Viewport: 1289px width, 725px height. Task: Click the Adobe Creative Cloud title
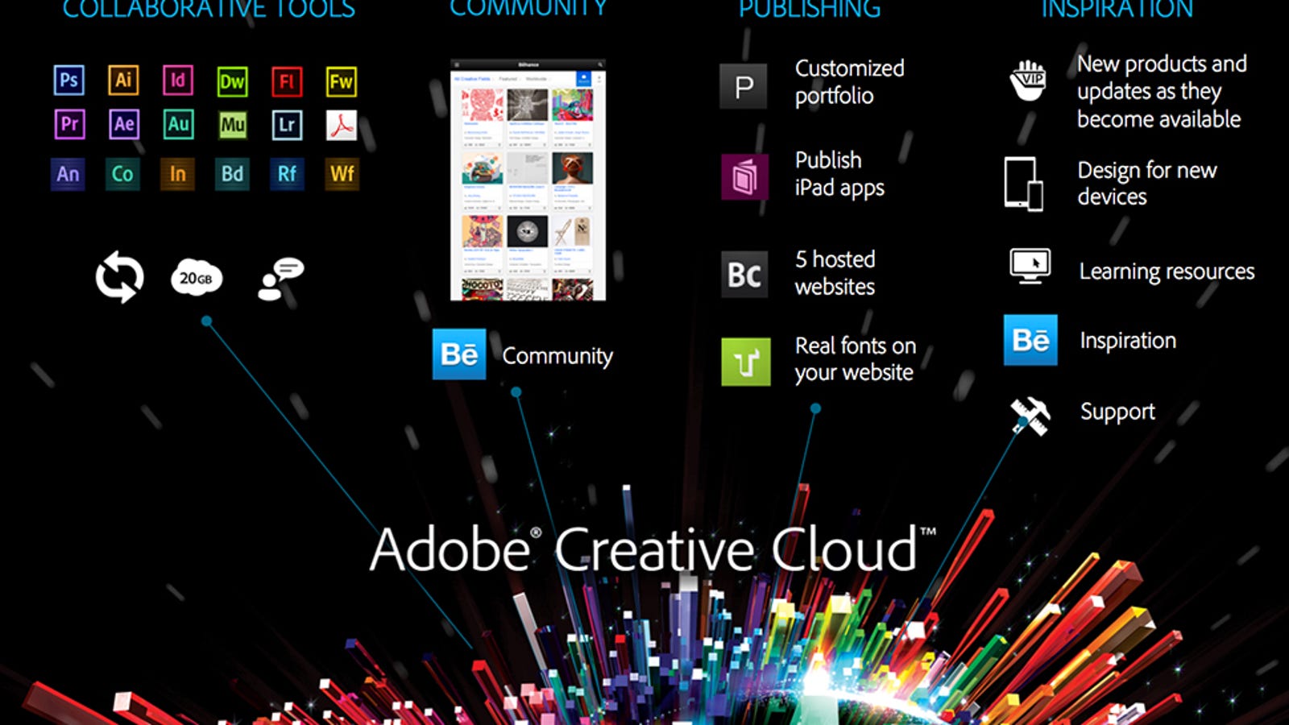[x=653, y=549]
